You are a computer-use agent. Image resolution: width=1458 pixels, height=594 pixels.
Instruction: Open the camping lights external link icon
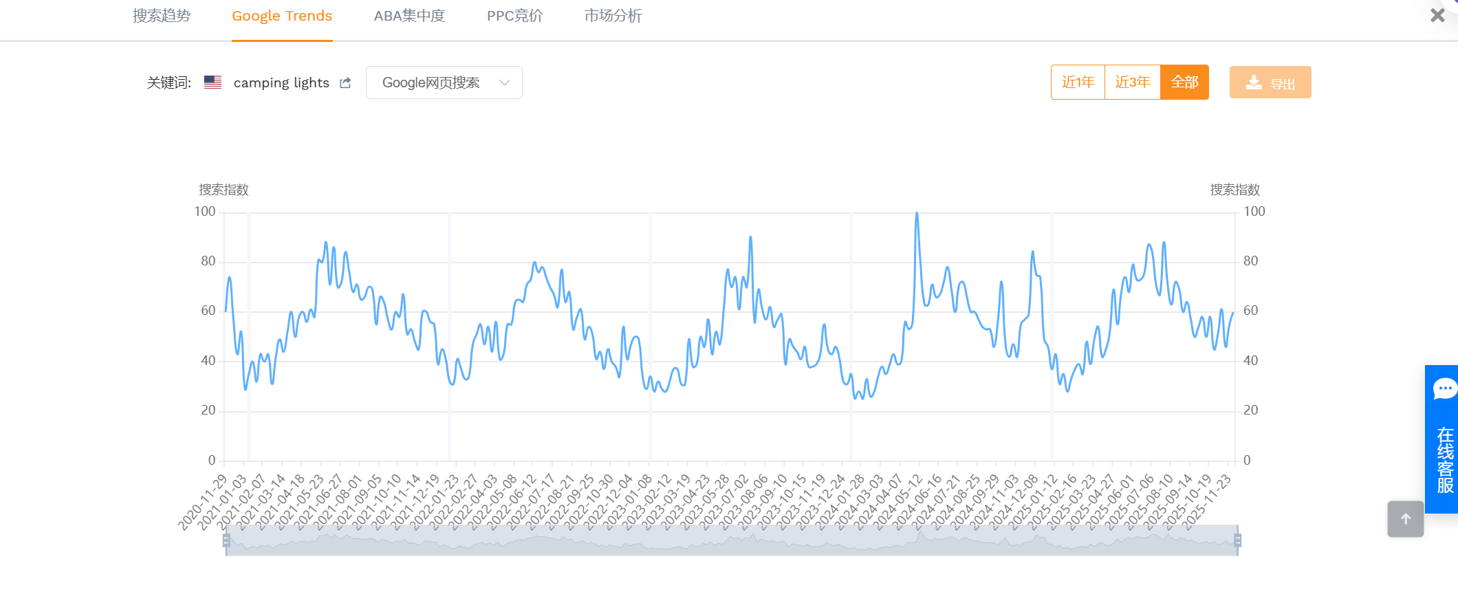click(x=345, y=83)
